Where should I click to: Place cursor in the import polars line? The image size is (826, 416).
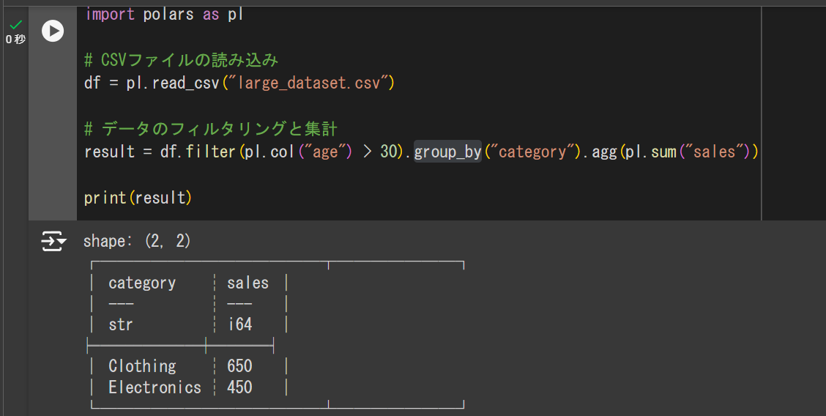click(163, 14)
